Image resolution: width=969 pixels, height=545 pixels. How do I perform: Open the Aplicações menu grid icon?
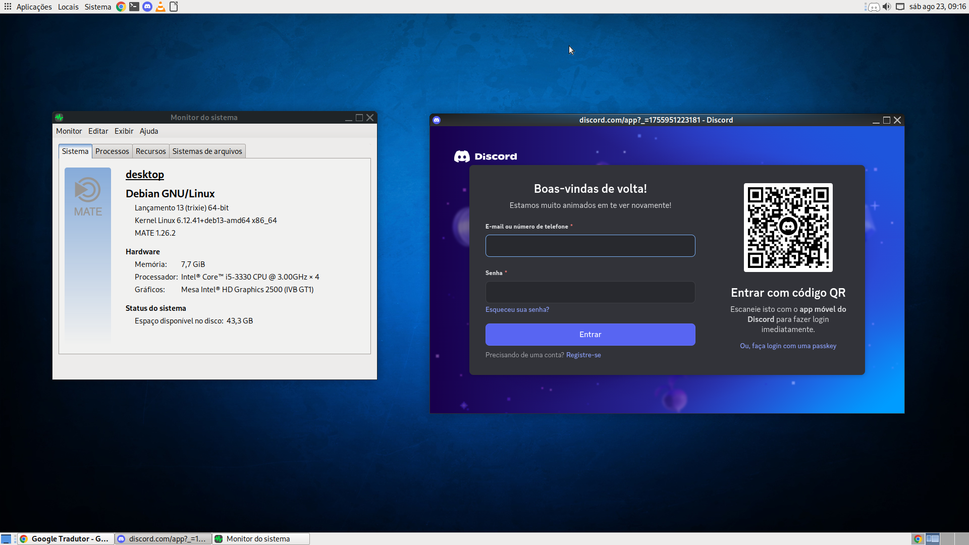pos(8,7)
